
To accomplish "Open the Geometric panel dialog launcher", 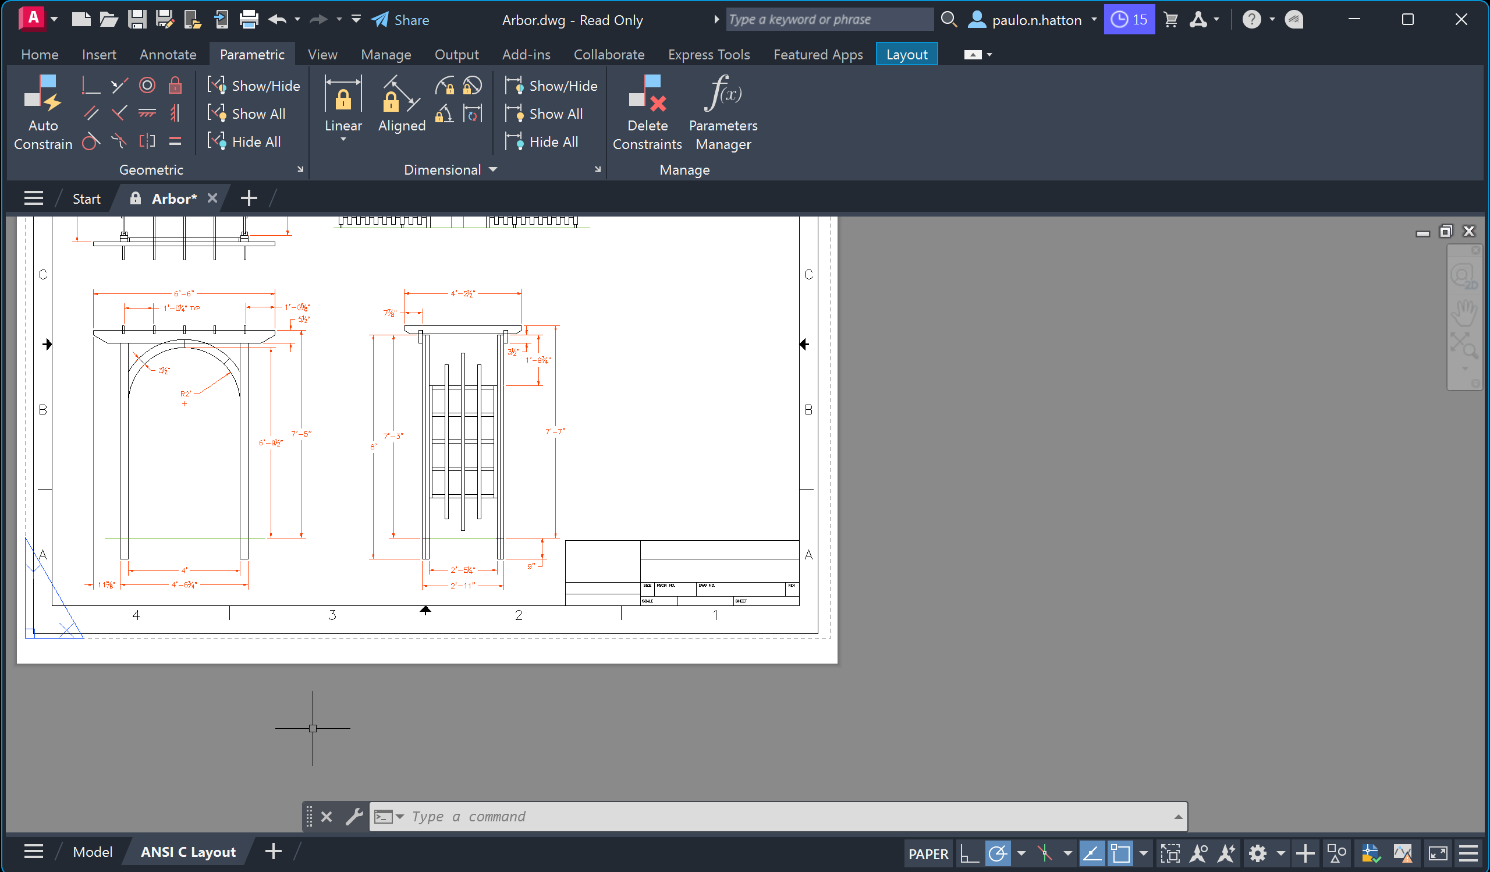I will (300, 169).
